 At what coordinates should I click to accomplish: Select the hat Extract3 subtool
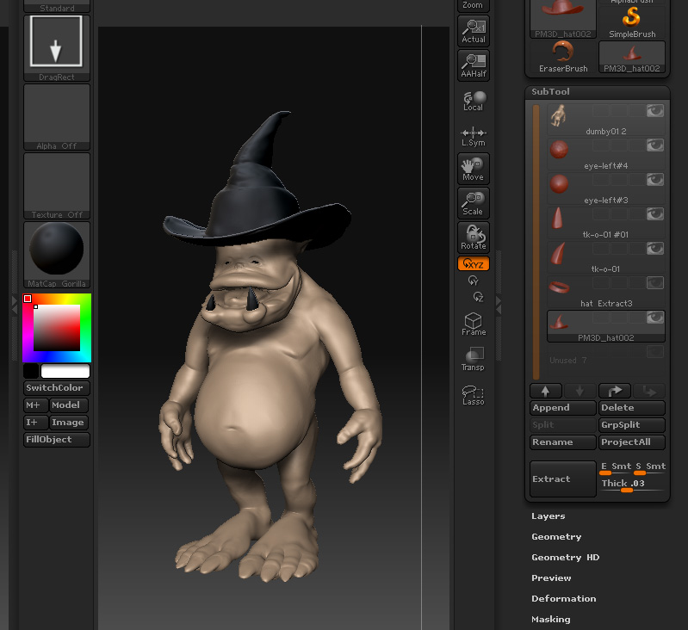point(605,292)
